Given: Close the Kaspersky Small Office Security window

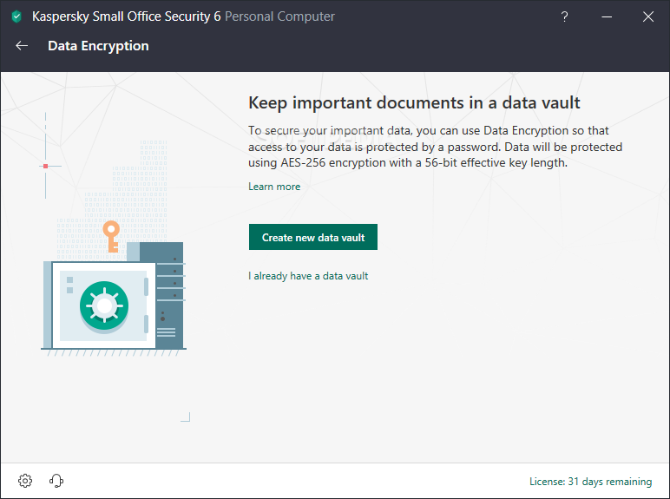Looking at the screenshot, I should click(648, 16).
